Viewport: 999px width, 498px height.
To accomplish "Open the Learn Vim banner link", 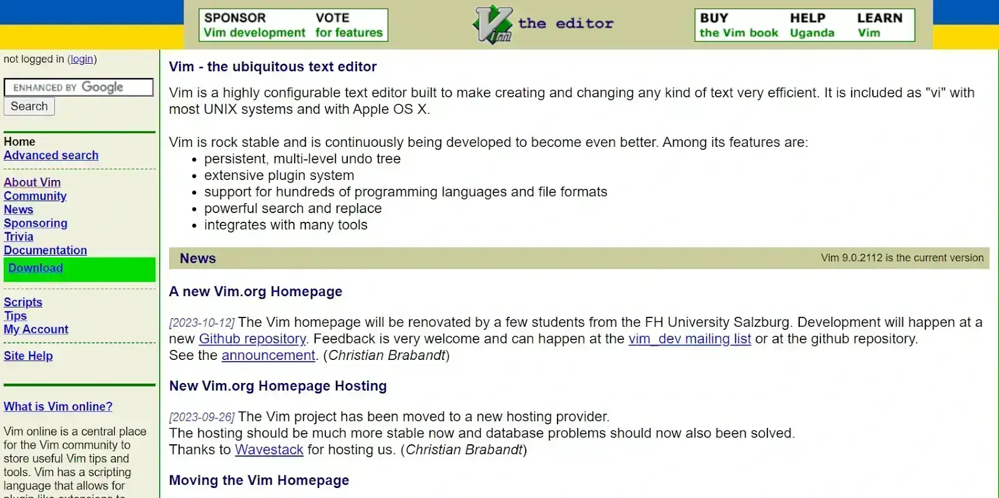I will point(879,25).
